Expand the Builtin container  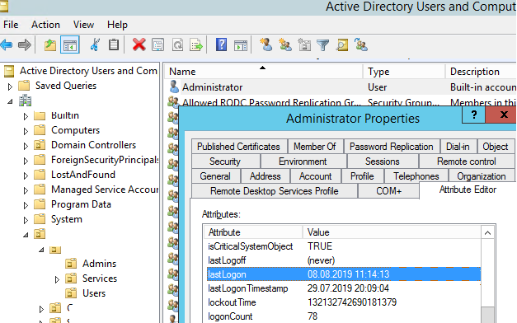coord(26,116)
